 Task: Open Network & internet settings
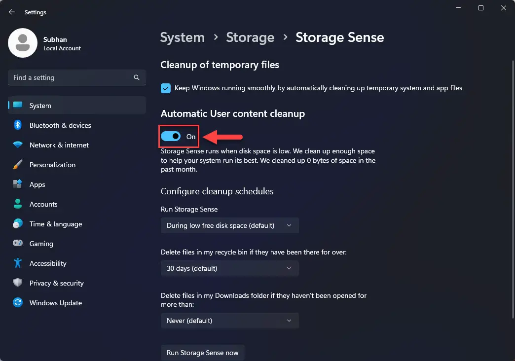77,145
